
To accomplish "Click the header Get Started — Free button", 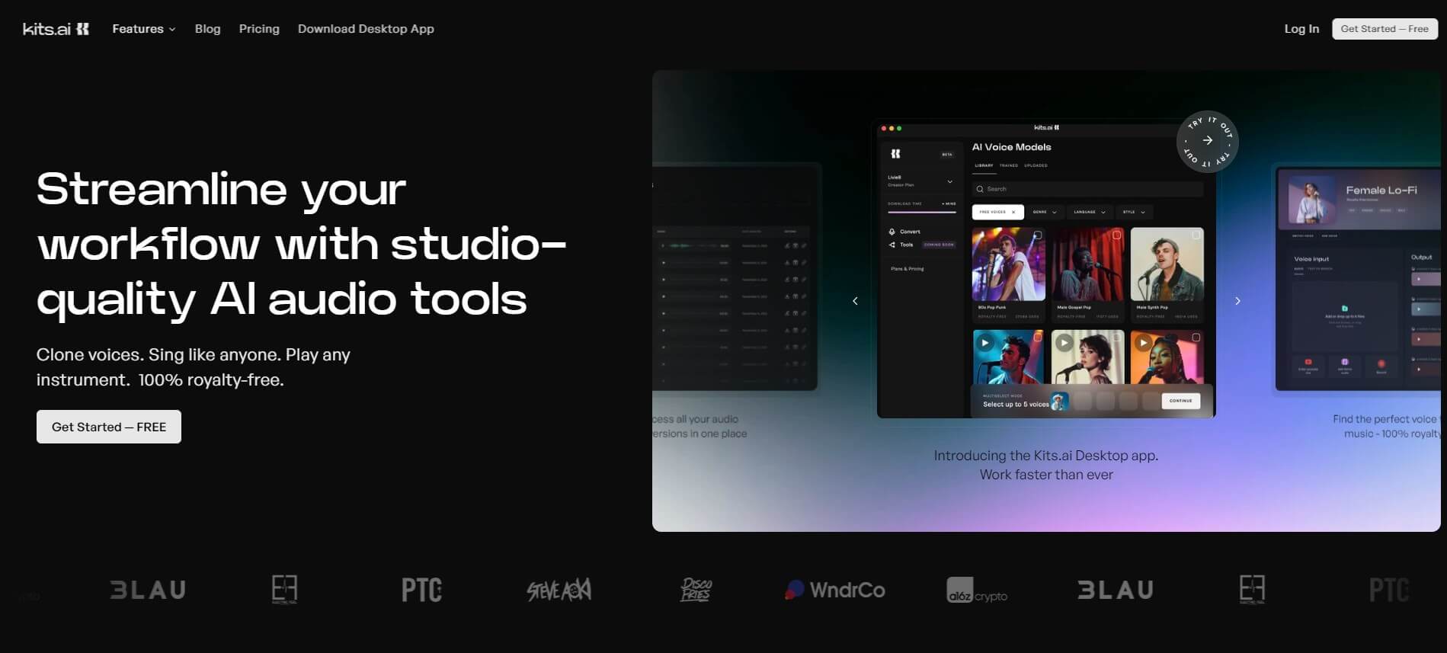I will pos(1385,29).
